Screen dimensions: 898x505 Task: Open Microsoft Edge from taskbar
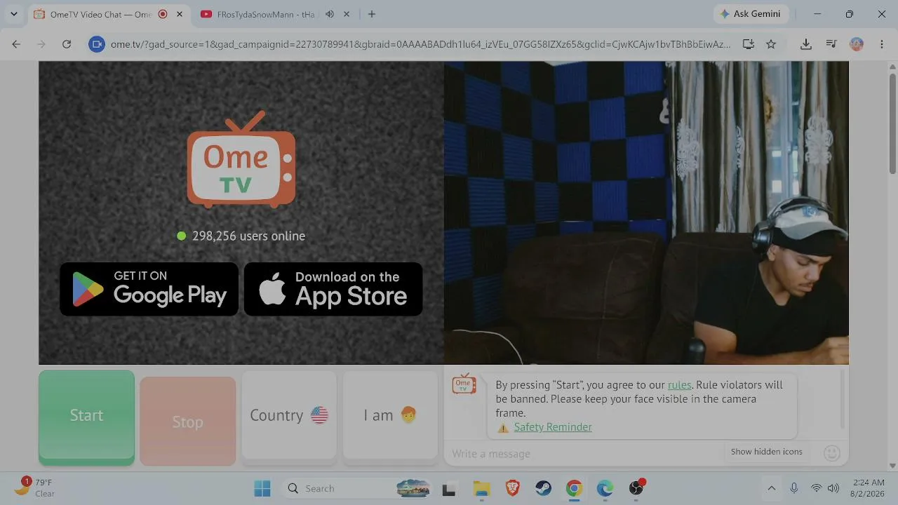pyautogui.click(x=605, y=488)
